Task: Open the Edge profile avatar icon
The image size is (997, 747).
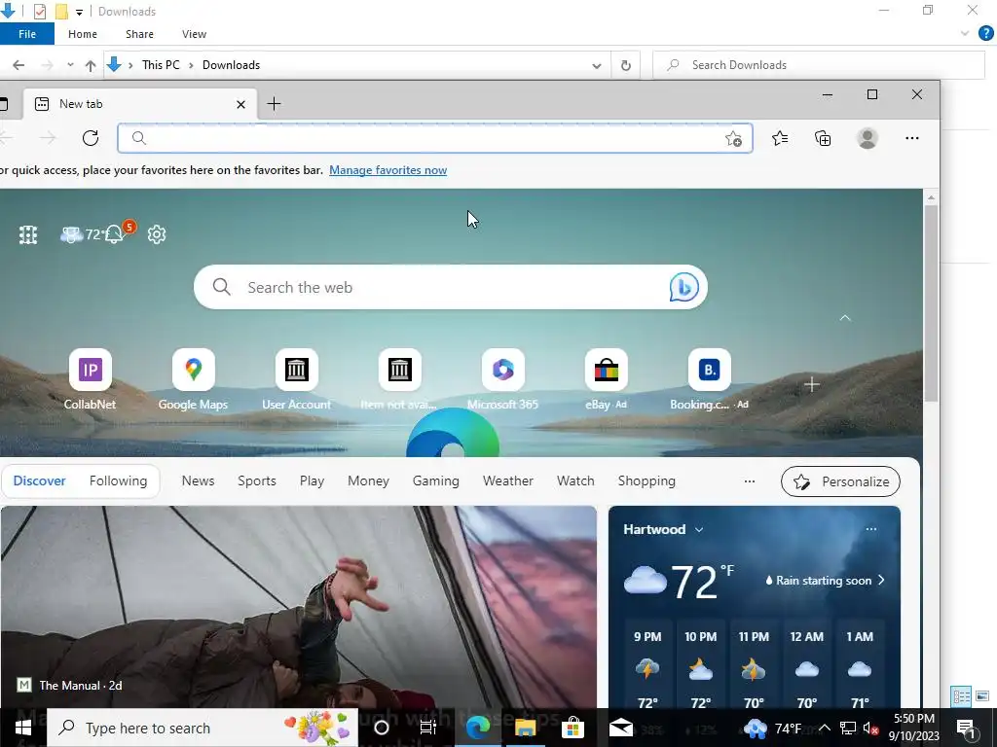Action: 868,138
